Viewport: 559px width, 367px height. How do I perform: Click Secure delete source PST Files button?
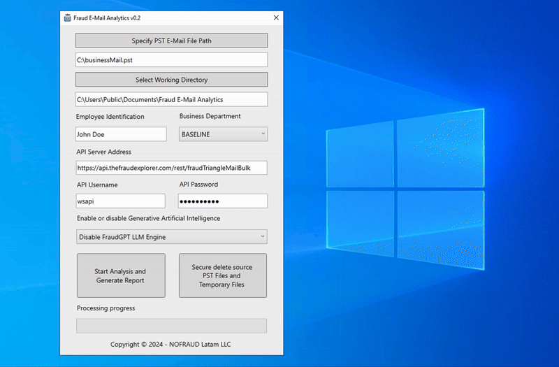click(x=223, y=275)
